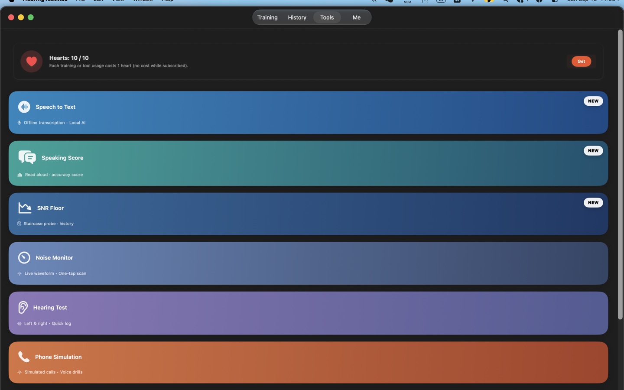This screenshot has height=390, width=624.
Task: Click the "Hearts: 10 / 10" label
Action: (69, 58)
